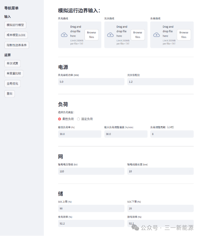Click the 光伏曲线 drag and drop text

click(x=122, y=31)
